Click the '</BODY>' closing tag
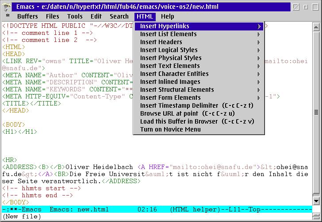Viewport: 322px width, 222px height. coord(15,202)
